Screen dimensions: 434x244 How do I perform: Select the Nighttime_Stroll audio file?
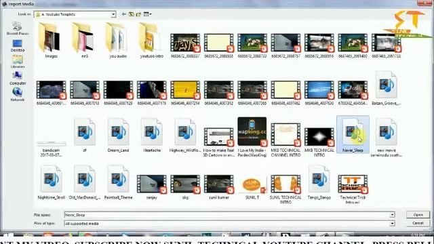[x=52, y=182]
